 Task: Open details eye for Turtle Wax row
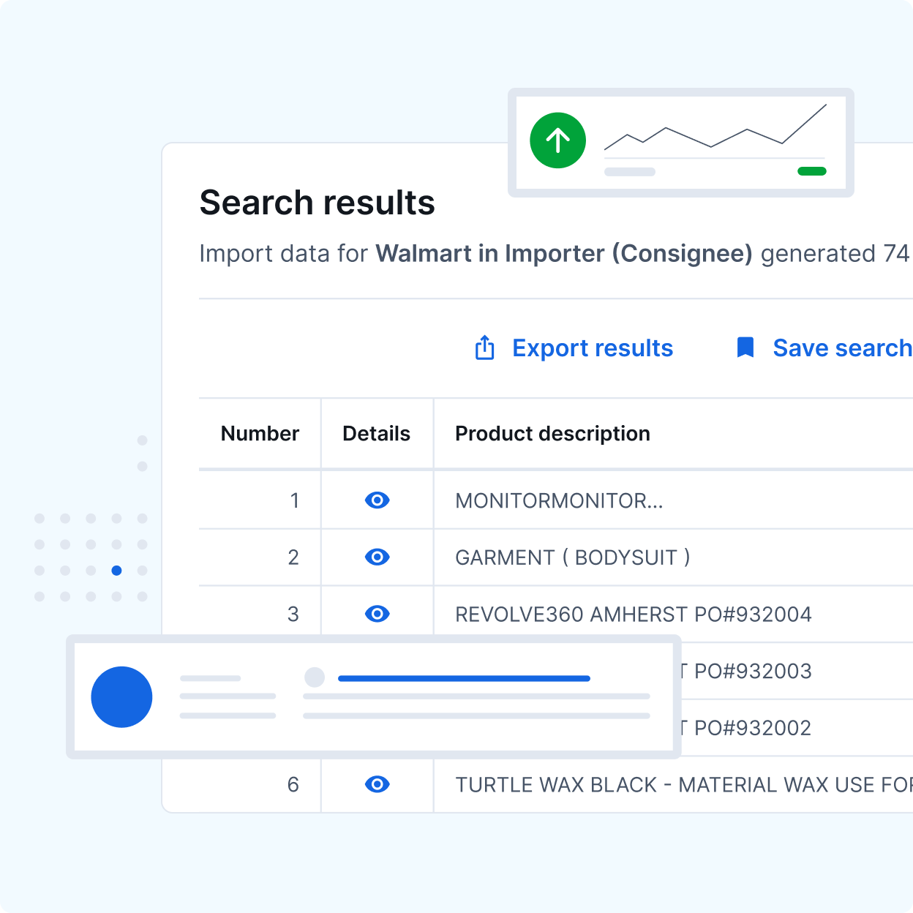pos(377,784)
